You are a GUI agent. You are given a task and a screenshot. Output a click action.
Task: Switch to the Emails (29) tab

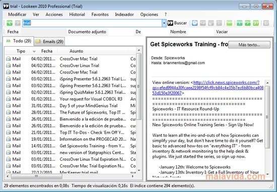pyautogui.click(x=49, y=42)
